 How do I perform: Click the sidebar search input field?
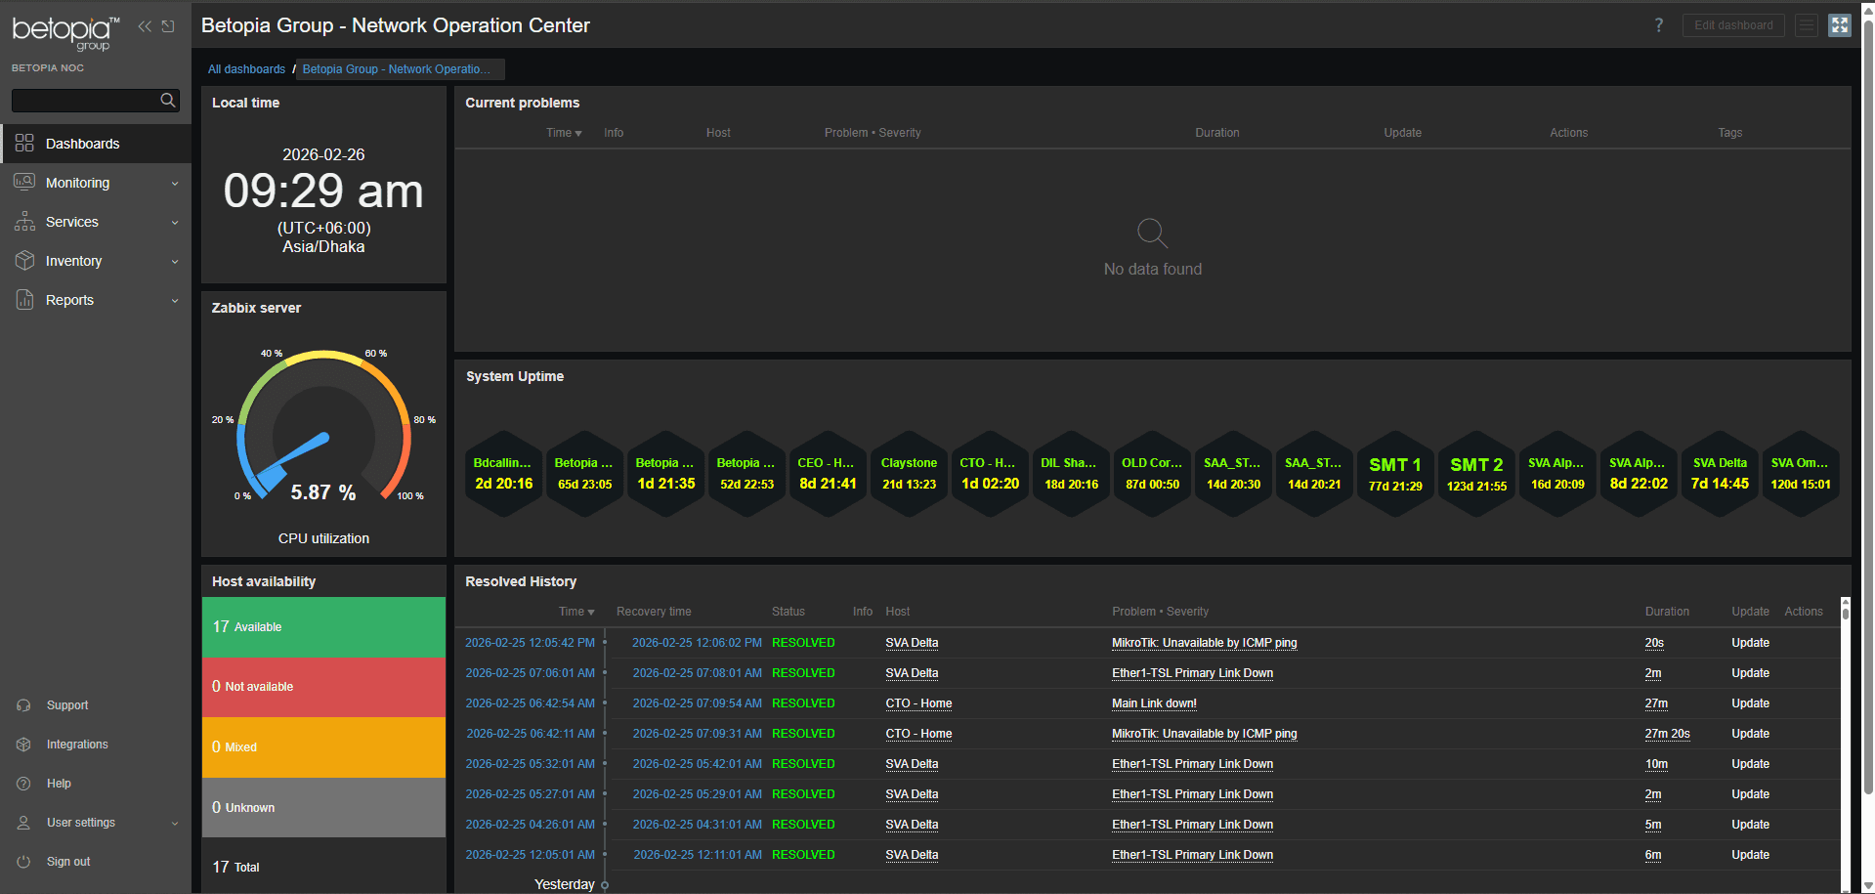click(86, 100)
